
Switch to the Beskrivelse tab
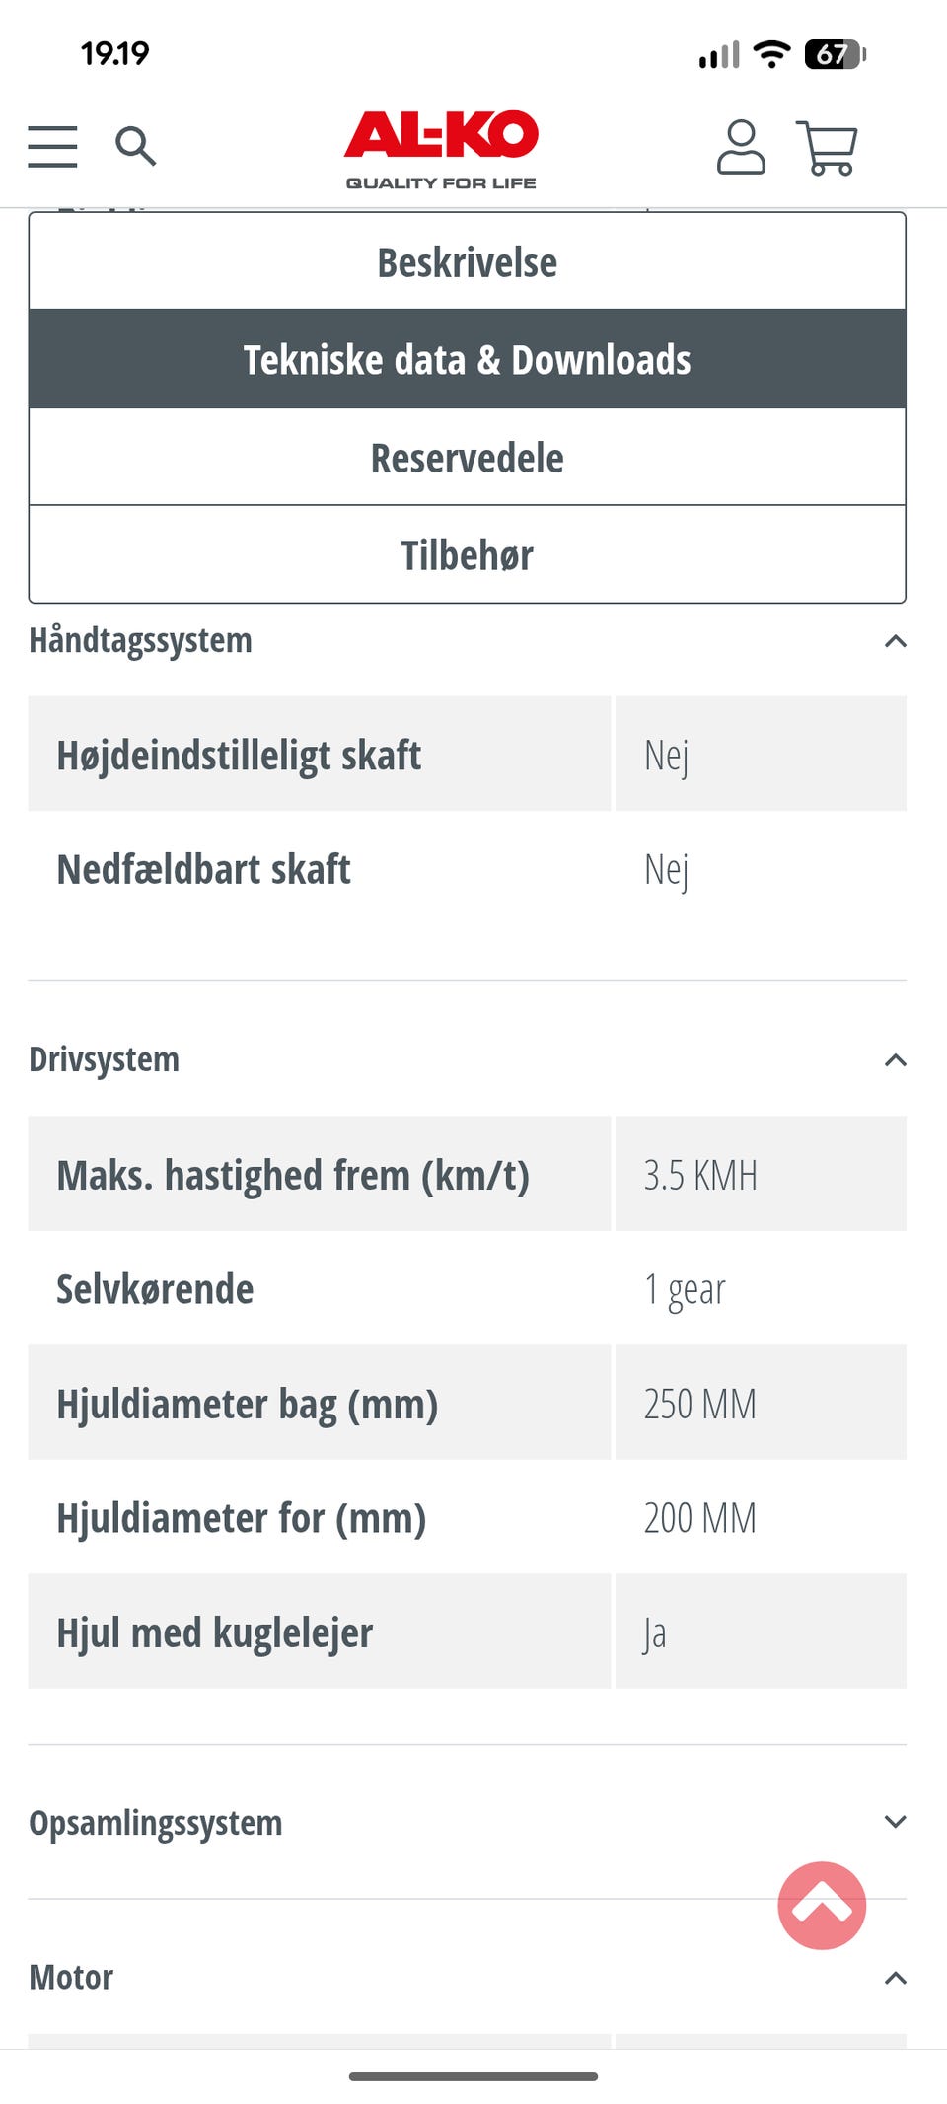tap(467, 262)
